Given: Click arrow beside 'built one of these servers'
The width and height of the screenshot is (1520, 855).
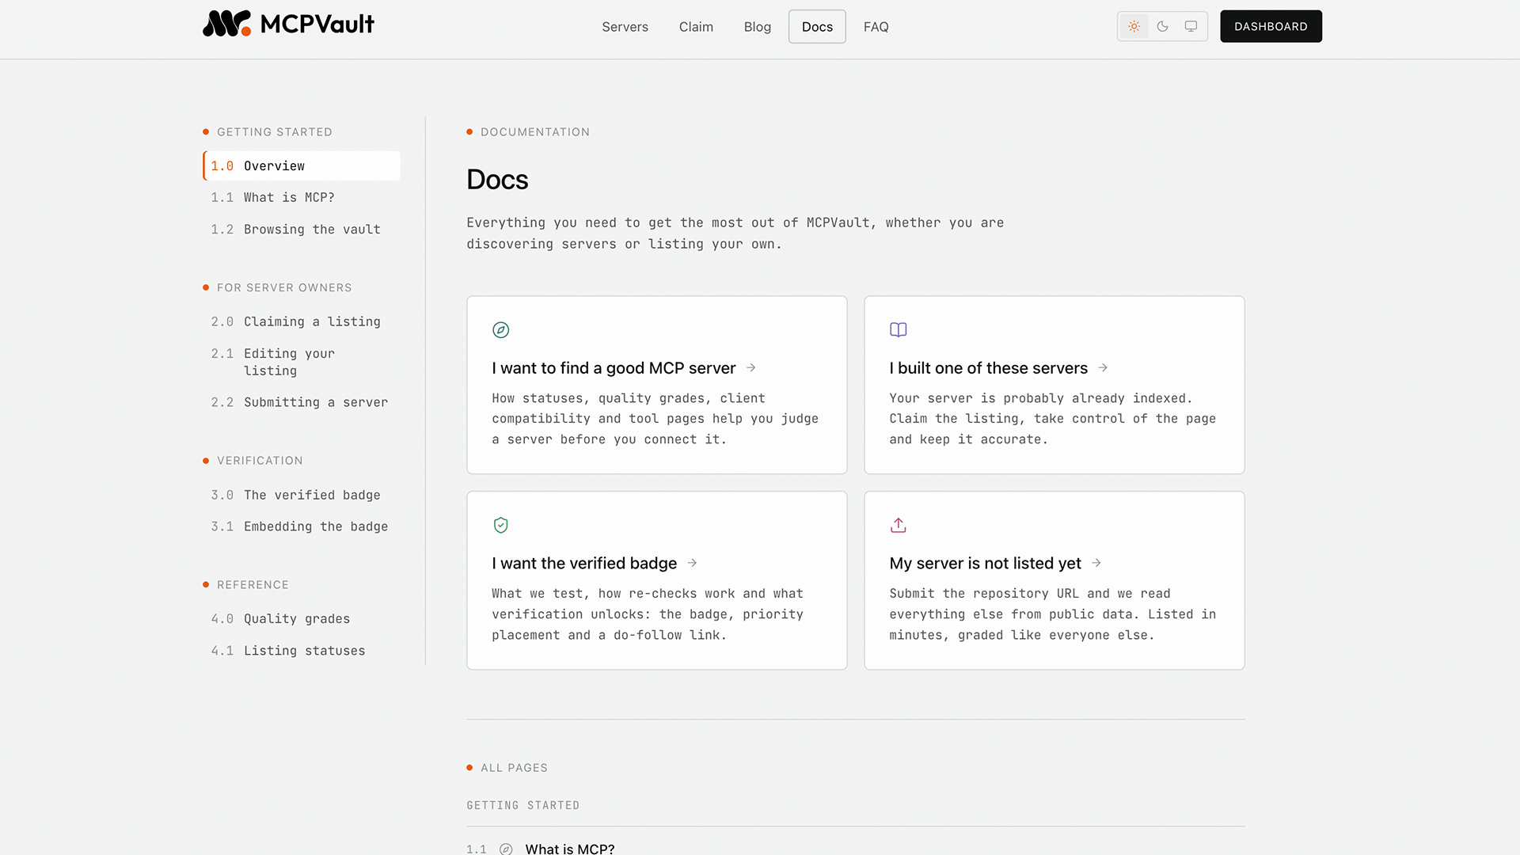Looking at the screenshot, I should [1103, 368].
